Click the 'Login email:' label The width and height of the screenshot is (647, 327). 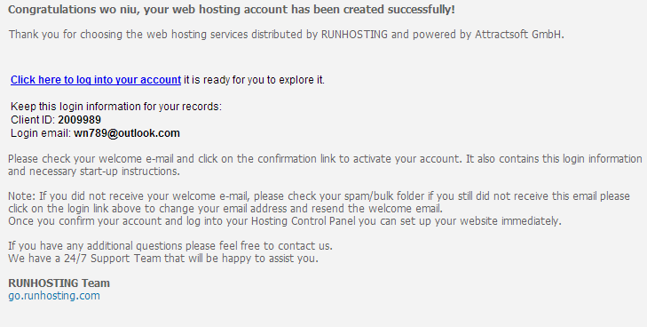41,133
